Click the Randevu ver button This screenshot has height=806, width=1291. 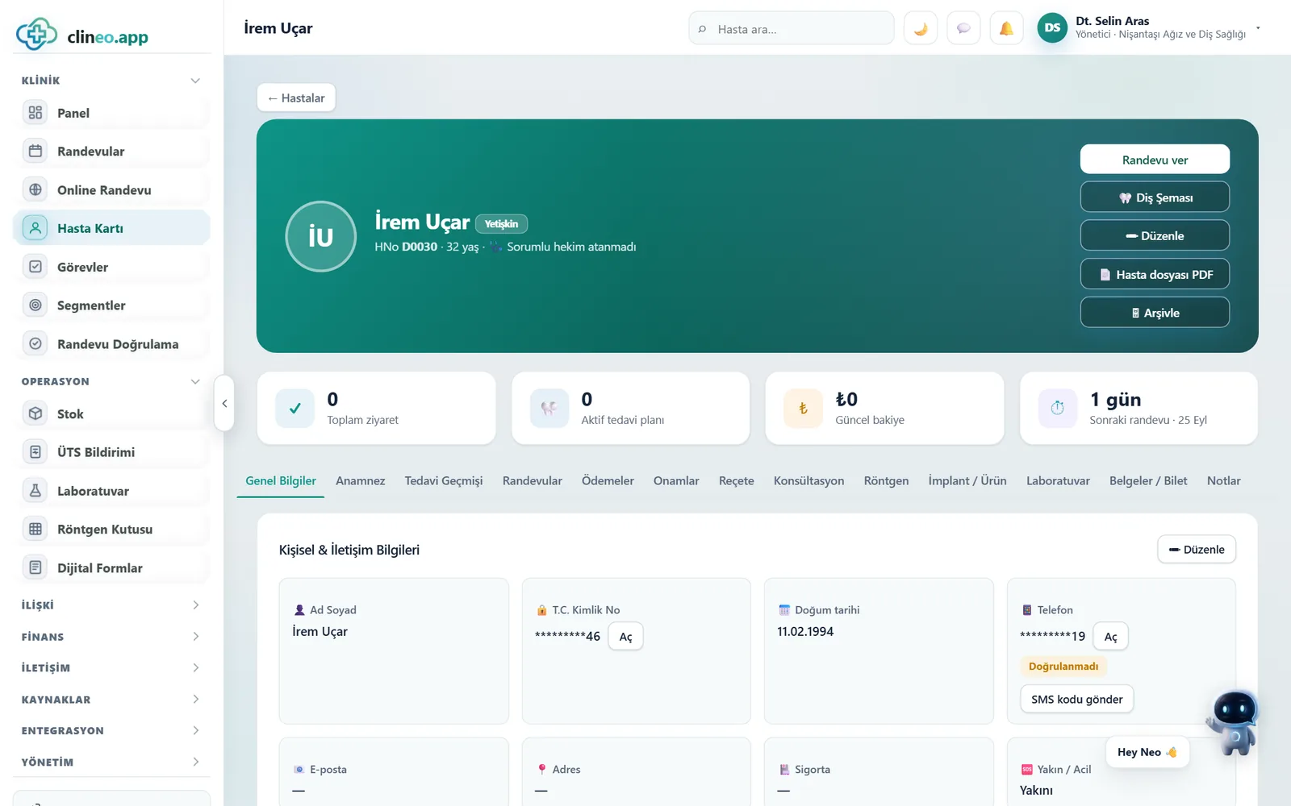1155,160
